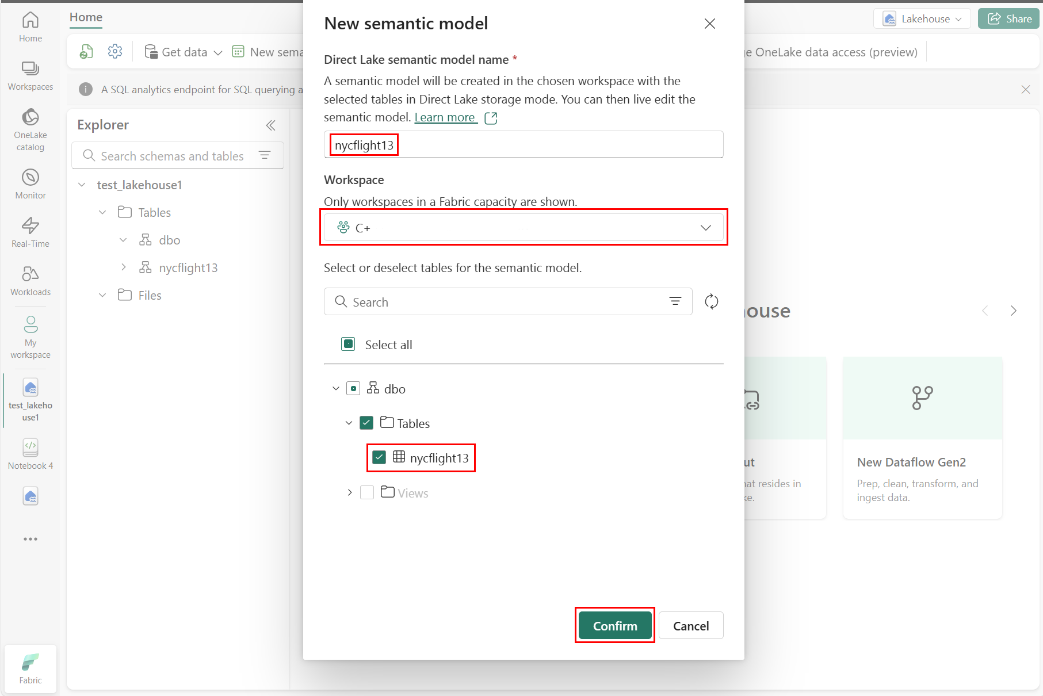Focus the semantic model name field
Screen dimensions: 1043x696
(524, 145)
